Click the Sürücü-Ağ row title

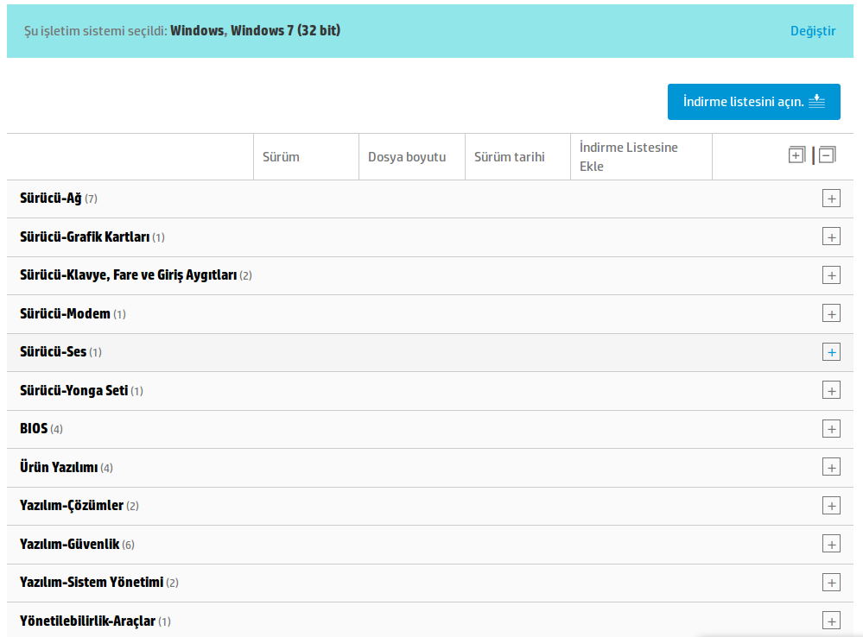coord(51,198)
